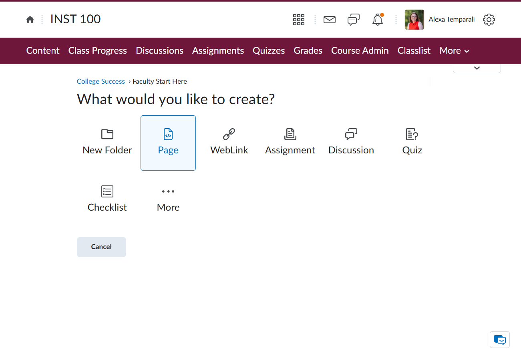Click the Faculty Start Here breadcrumb text
This screenshot has width=521, height=356.
coord(160,81)
